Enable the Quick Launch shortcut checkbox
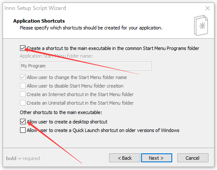The image size is (217, 170). pyautogui.click(x=23, y=130)
